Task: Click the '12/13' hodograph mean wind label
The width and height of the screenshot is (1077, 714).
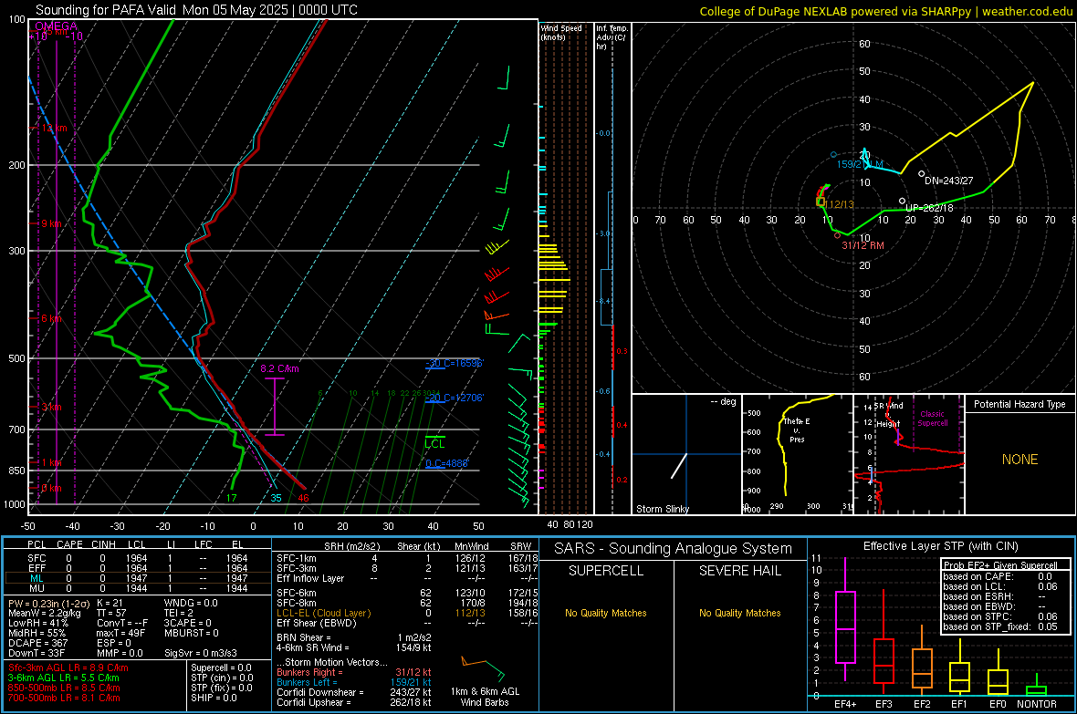Action: (x=841, y=204)
